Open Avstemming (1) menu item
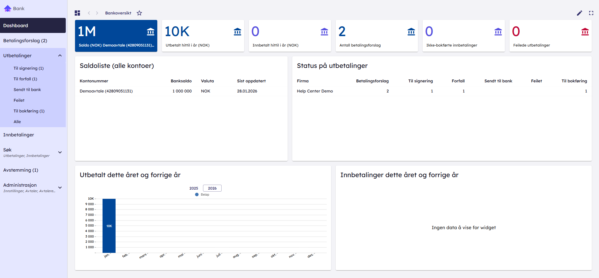This screenshot has width=599, height=278. point(21,170)
